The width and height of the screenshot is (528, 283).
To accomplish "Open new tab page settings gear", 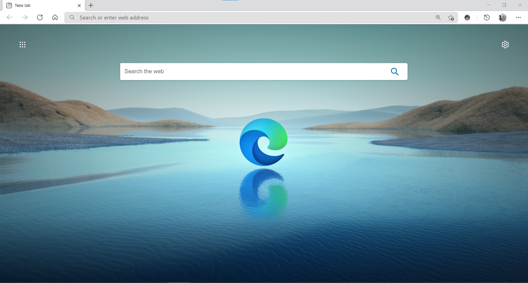I will [x=505, y=44].
